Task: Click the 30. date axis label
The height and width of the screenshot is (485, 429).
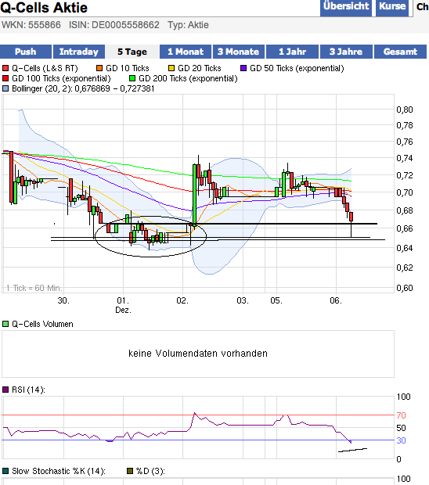Action: click(x=63, y=300)
